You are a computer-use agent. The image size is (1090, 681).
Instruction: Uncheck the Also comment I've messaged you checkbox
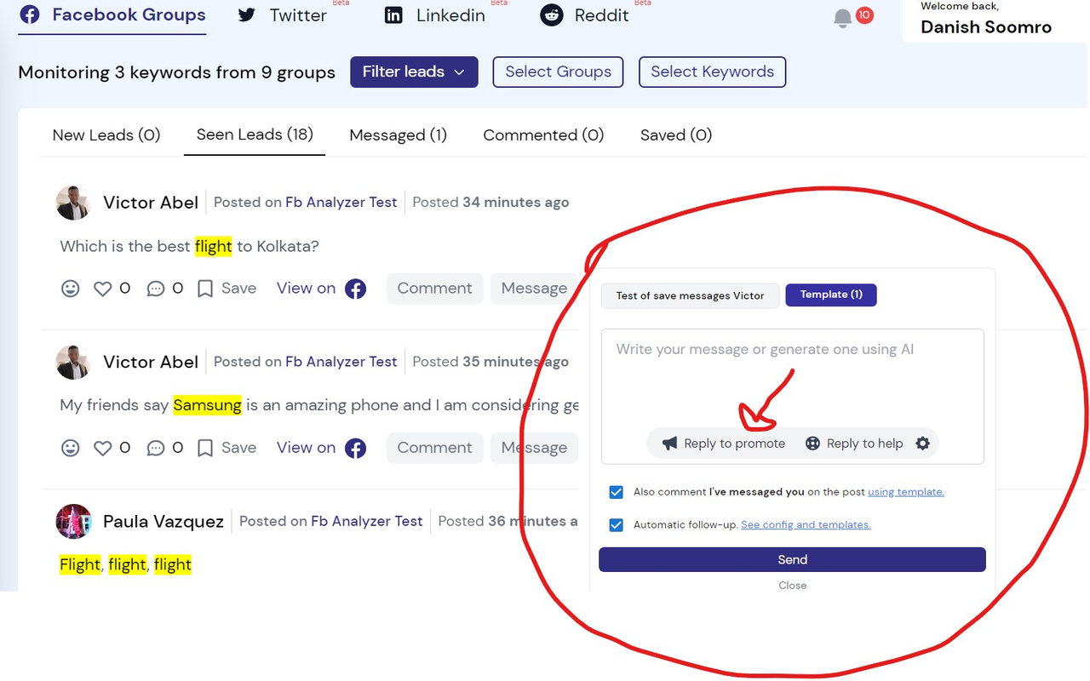[617, 492]
